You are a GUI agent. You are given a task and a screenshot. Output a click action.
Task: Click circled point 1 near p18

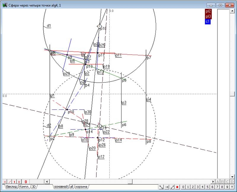(99, 26)
